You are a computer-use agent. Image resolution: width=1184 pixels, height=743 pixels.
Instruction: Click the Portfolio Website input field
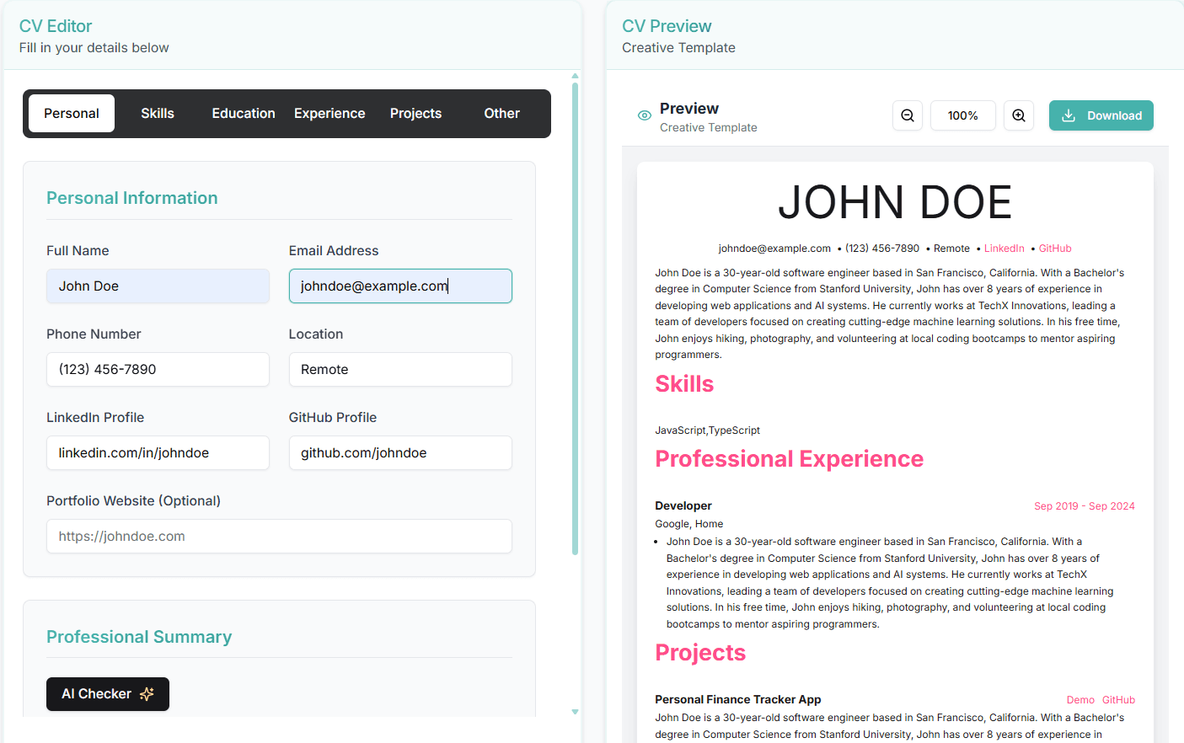(x=279, y=537)
